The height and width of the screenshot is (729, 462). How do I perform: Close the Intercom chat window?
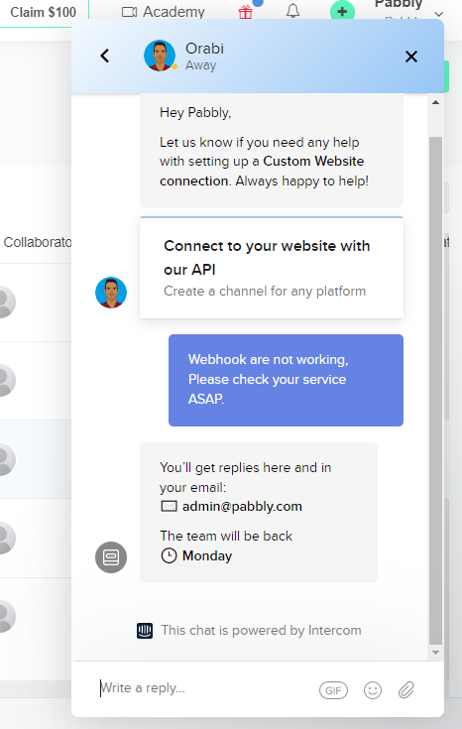(x=410, y=57)
